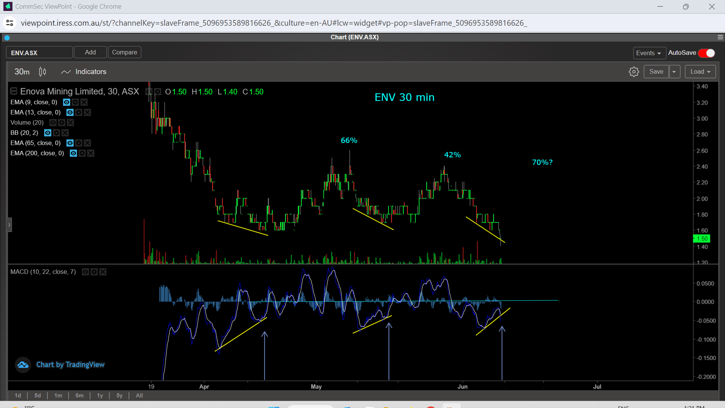This screenshot has width=725, height=408.
Task: Select the 1y time range
Action: [100, 396]
